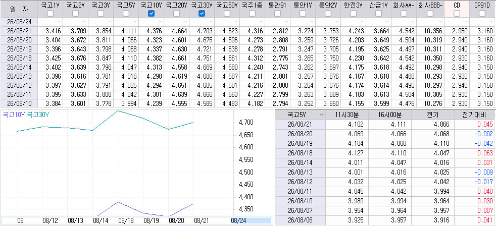
Task: Uncheck the 국고10Y checkbox
Action: 151,13
